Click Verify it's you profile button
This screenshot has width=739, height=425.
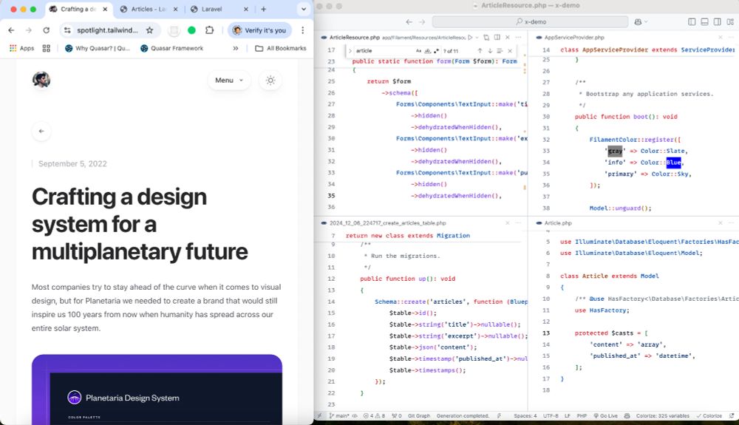coord(260,30)
